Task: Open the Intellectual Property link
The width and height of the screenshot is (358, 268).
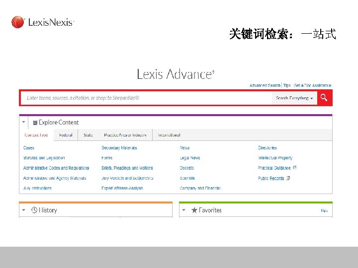Action: click(x=275, y=158)
